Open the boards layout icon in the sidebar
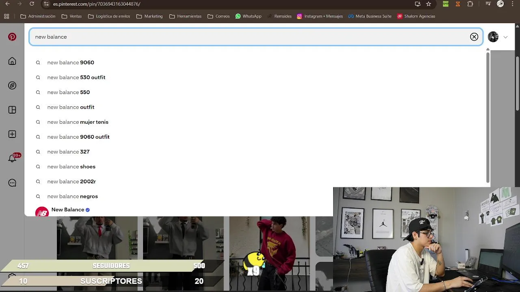Image resolution: width=520 pixels, height=292 pixels. [x=12, y=110]
